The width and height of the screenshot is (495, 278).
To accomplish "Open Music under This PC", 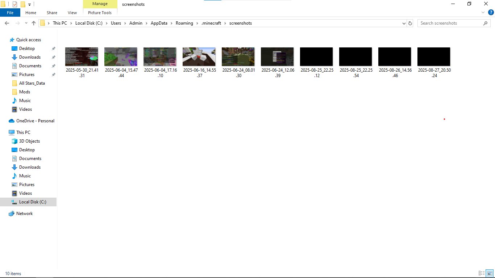I will pos(25,176).
